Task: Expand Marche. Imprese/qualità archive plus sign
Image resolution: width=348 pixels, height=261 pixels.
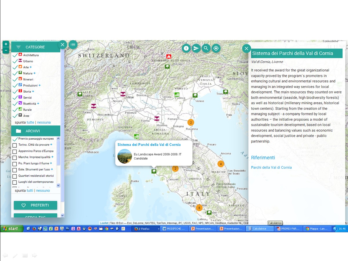Action: 52,157
